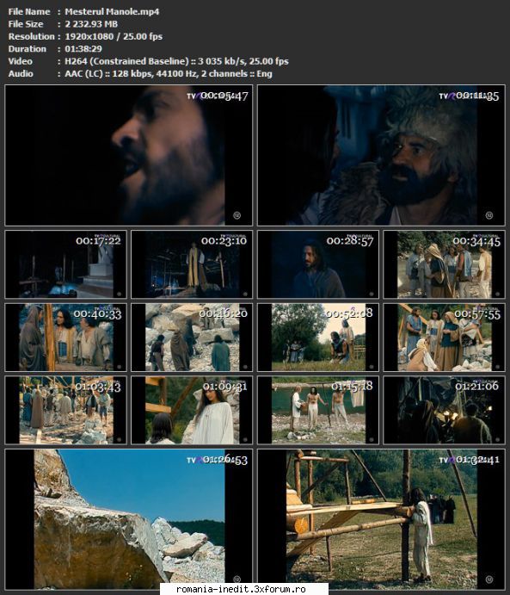Open the 00:52:08 meadow scene thumbnail

pos(318,337)
